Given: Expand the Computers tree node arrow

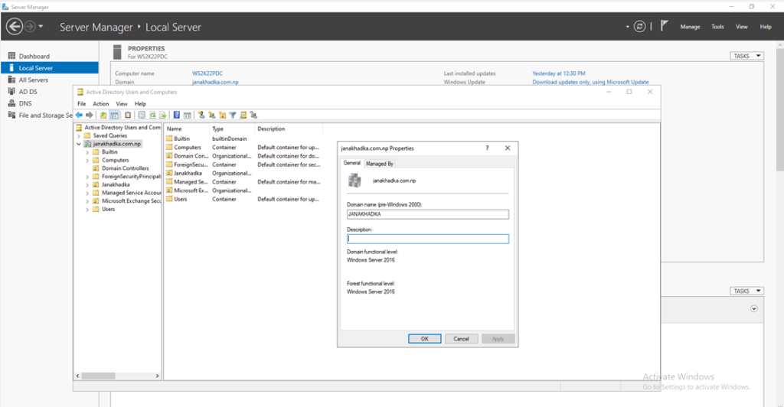Looking at the screenshot, I should point(87,161).
